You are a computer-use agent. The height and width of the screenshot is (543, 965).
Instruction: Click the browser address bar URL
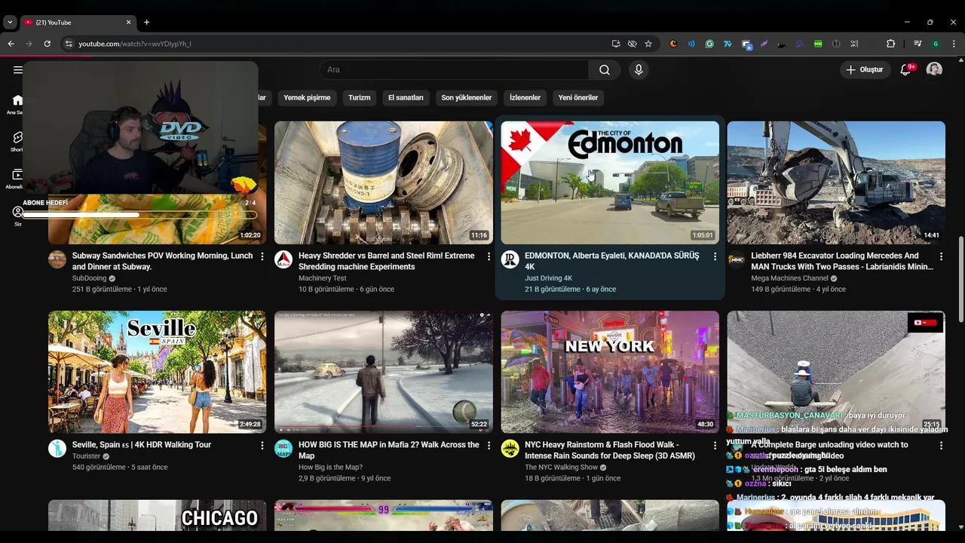[135, 44]
